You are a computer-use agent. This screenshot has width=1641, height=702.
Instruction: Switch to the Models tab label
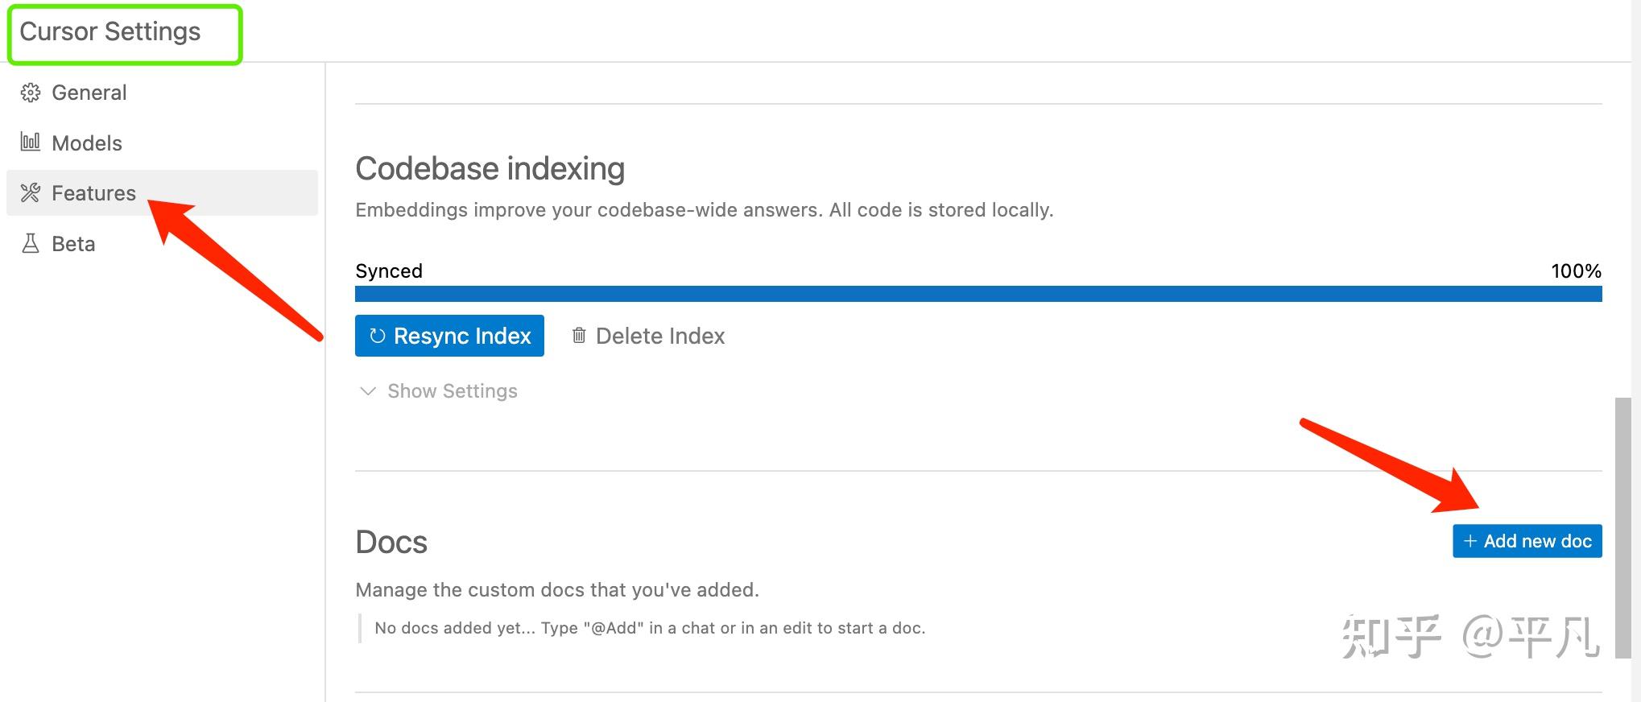tap(87, 143)
